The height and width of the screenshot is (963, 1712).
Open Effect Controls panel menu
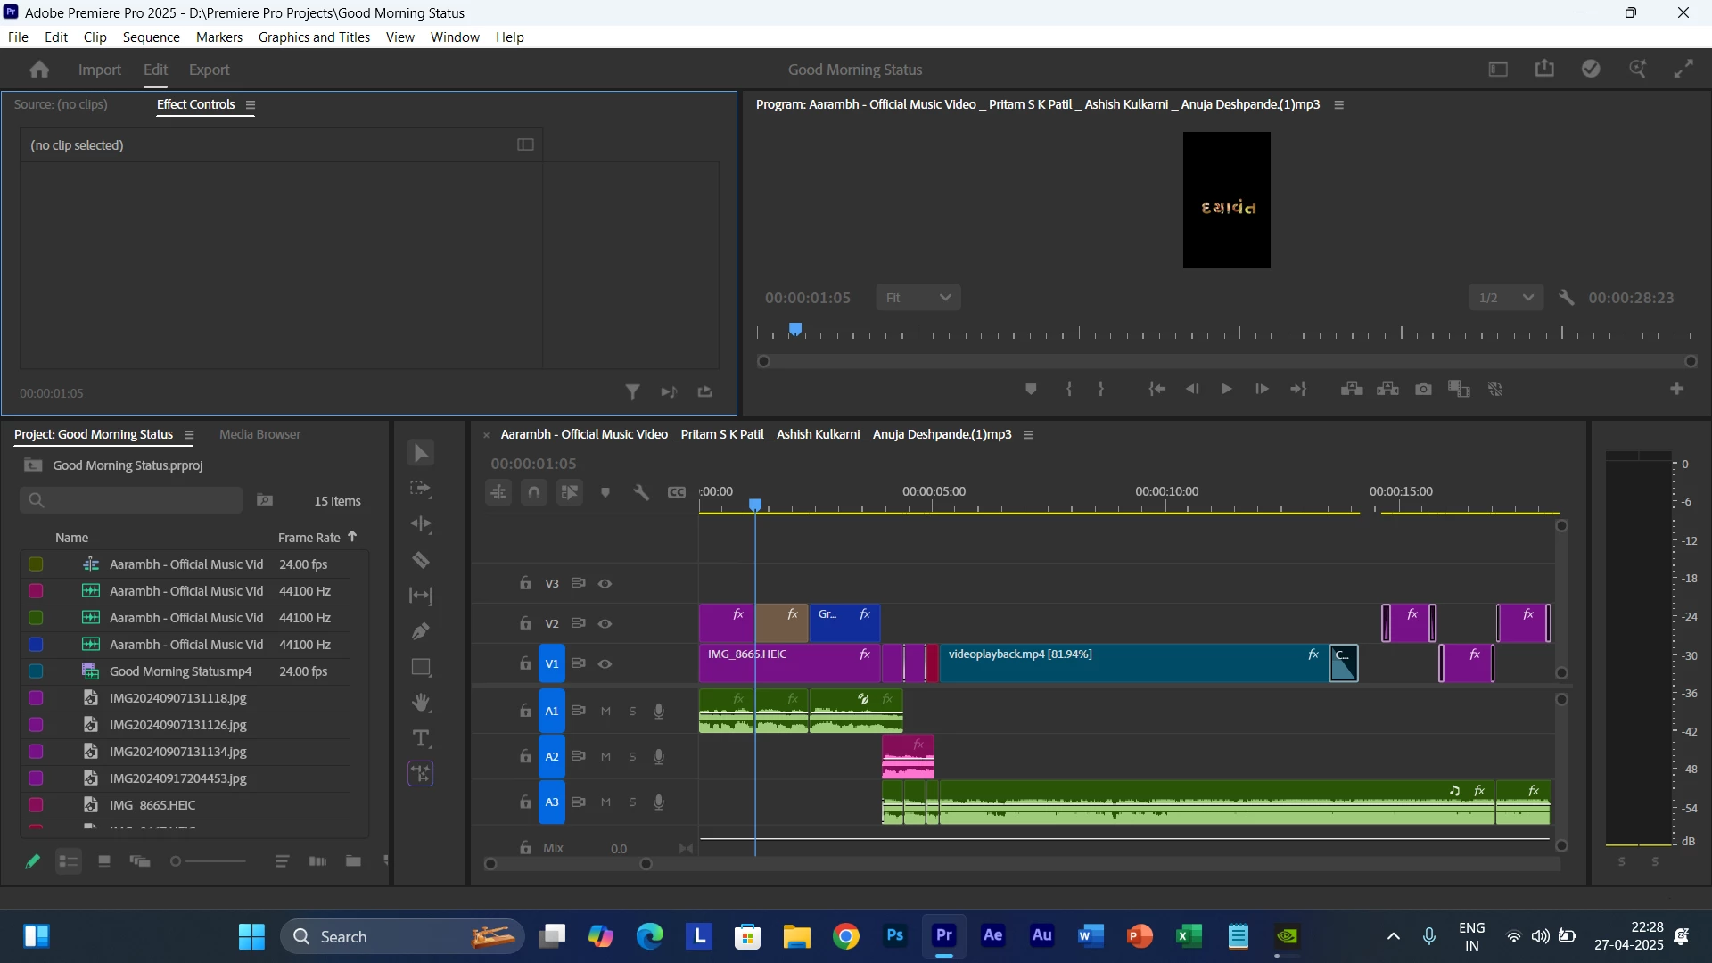[251, 105]
